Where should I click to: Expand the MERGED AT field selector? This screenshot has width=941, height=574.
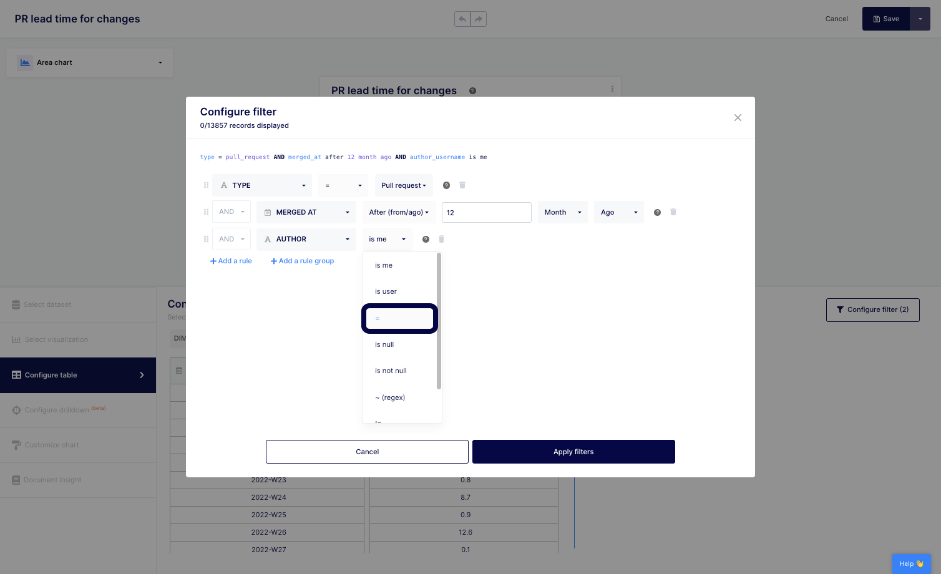click(x=306, y=212)
